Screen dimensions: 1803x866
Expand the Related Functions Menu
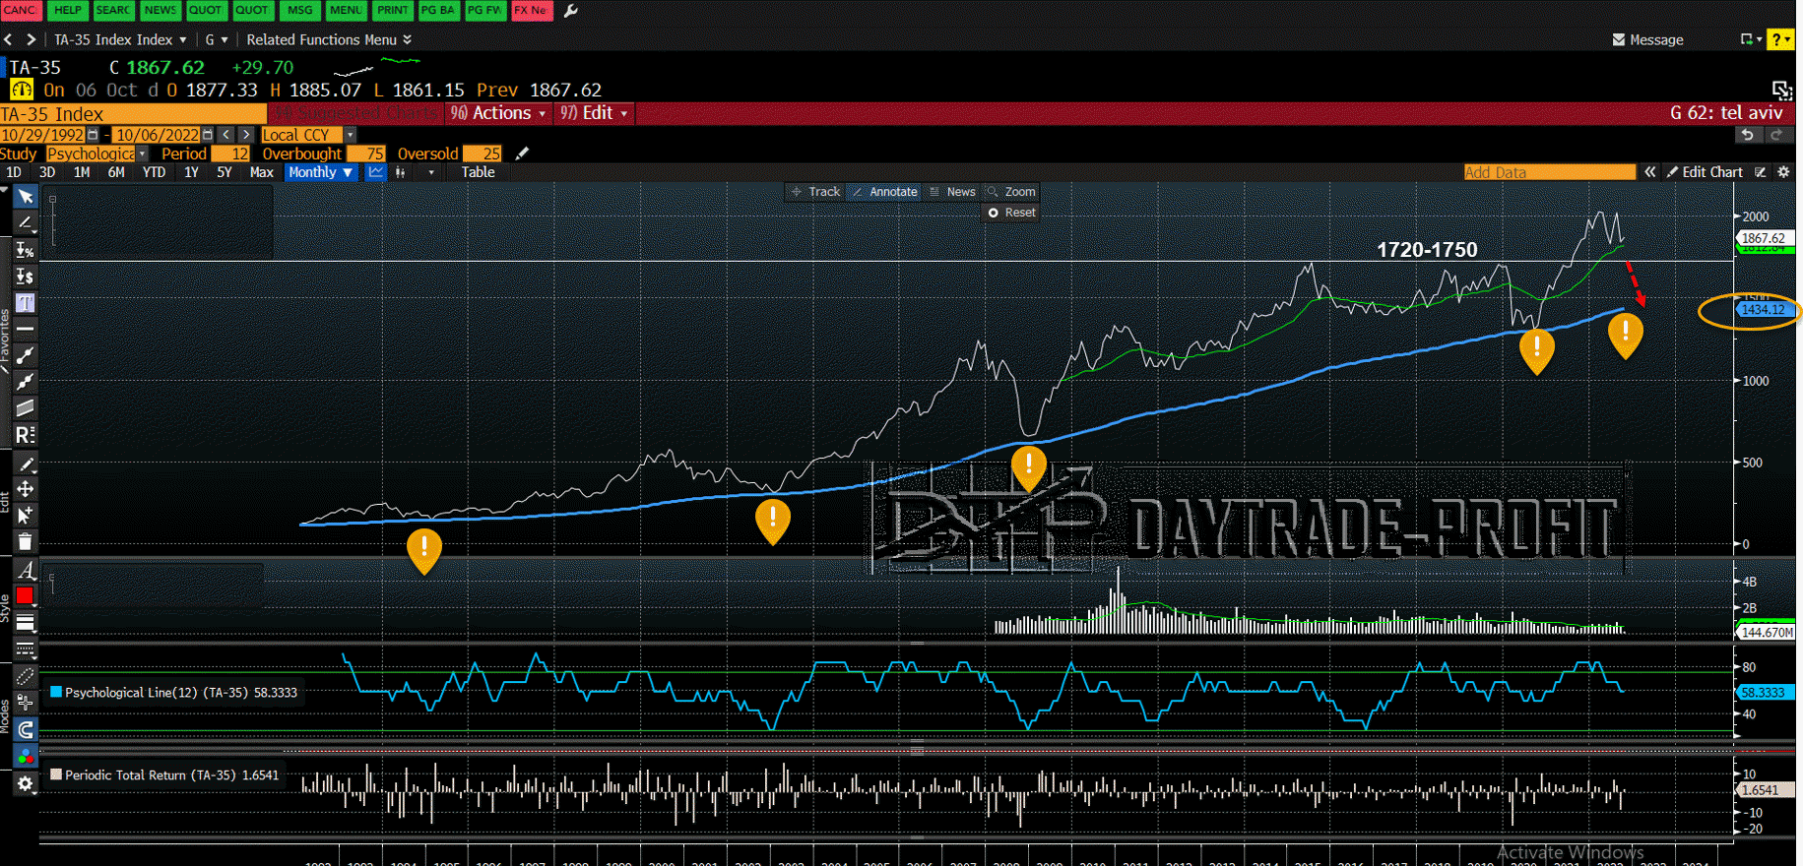329,39
